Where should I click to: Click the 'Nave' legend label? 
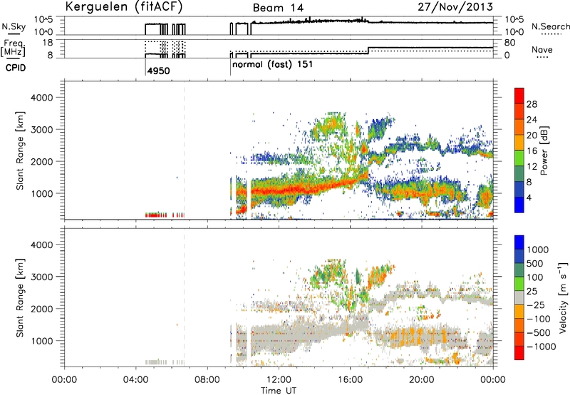542,49
